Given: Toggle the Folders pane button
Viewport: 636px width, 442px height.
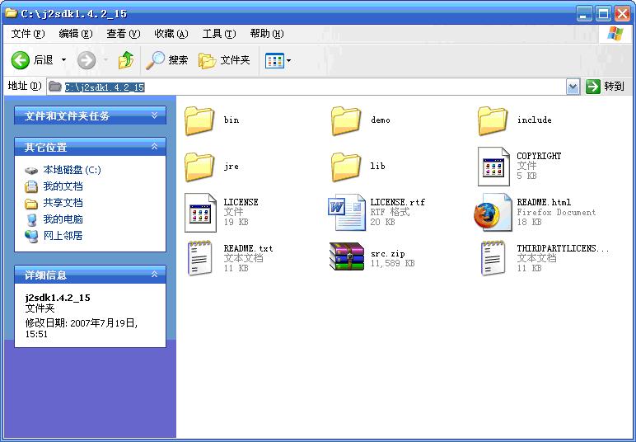Looking at the screenshot, I should click(224, 60).
